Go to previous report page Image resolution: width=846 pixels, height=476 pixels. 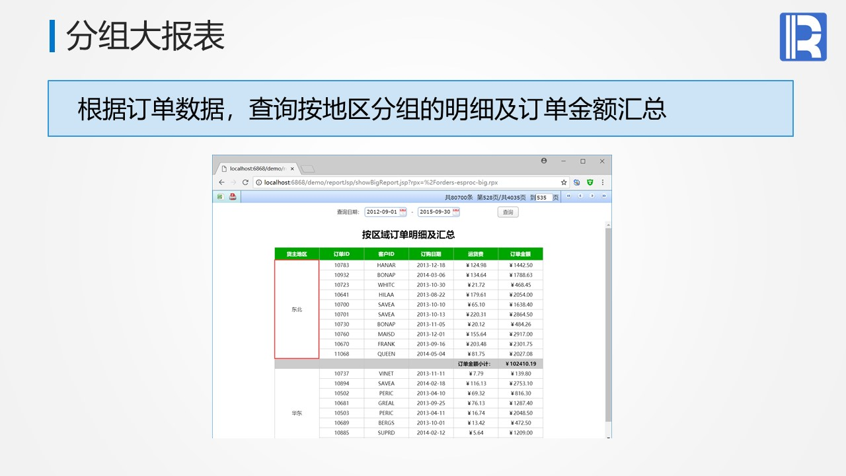580,196
